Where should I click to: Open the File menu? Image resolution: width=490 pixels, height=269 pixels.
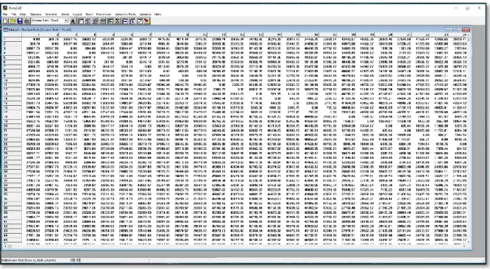[x=5, y=15]
